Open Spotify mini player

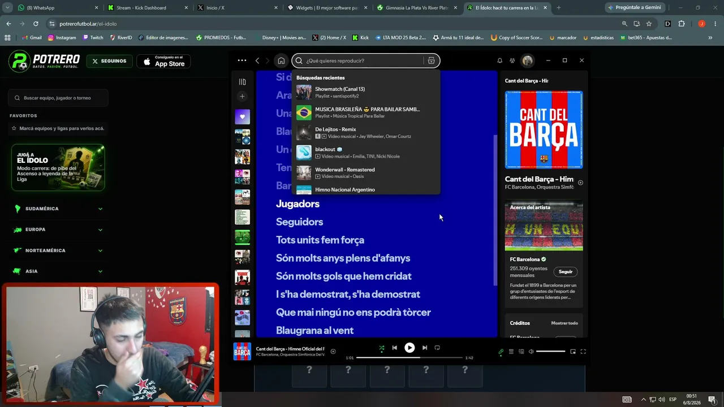(573, 352)
